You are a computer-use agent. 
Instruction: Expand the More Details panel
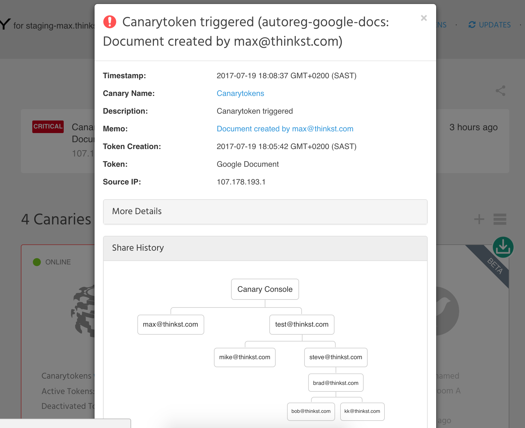coord(265,212)
